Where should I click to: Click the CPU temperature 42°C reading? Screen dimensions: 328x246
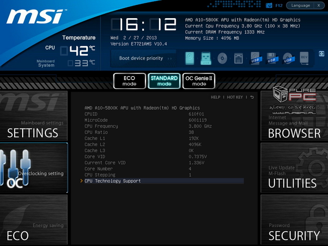point(78,50)
